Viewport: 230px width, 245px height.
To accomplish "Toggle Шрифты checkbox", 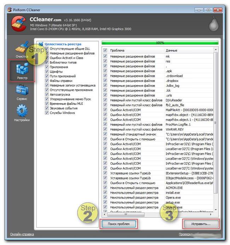I will coord(47,72).
